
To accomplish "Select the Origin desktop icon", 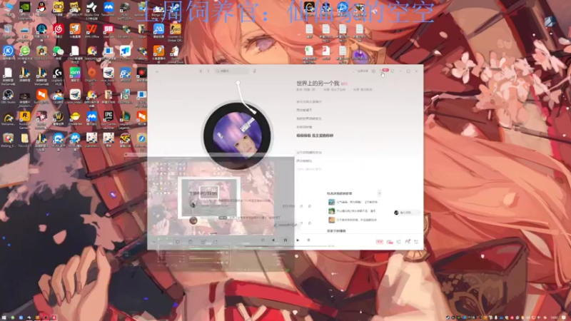I will (92, 75).
